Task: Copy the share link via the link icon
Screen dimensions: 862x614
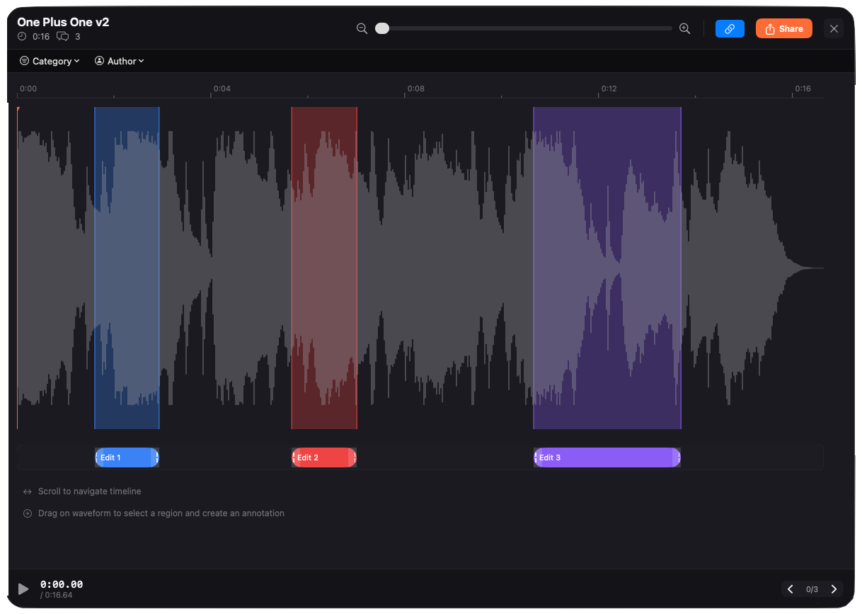Action: click(730, 28)
